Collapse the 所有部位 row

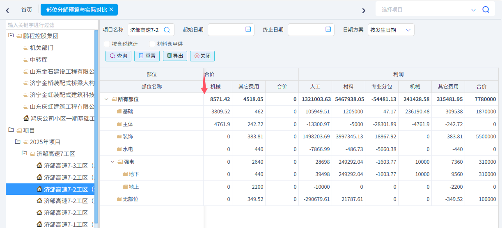point(106,99)
